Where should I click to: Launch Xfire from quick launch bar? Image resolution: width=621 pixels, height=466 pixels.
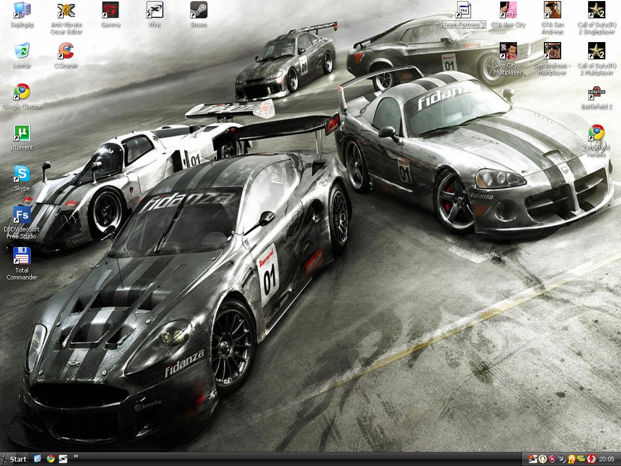tap(63, 459)
